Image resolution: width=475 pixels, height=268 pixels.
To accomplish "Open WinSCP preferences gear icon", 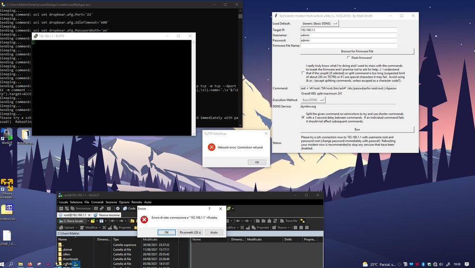I will pos(118,208).
